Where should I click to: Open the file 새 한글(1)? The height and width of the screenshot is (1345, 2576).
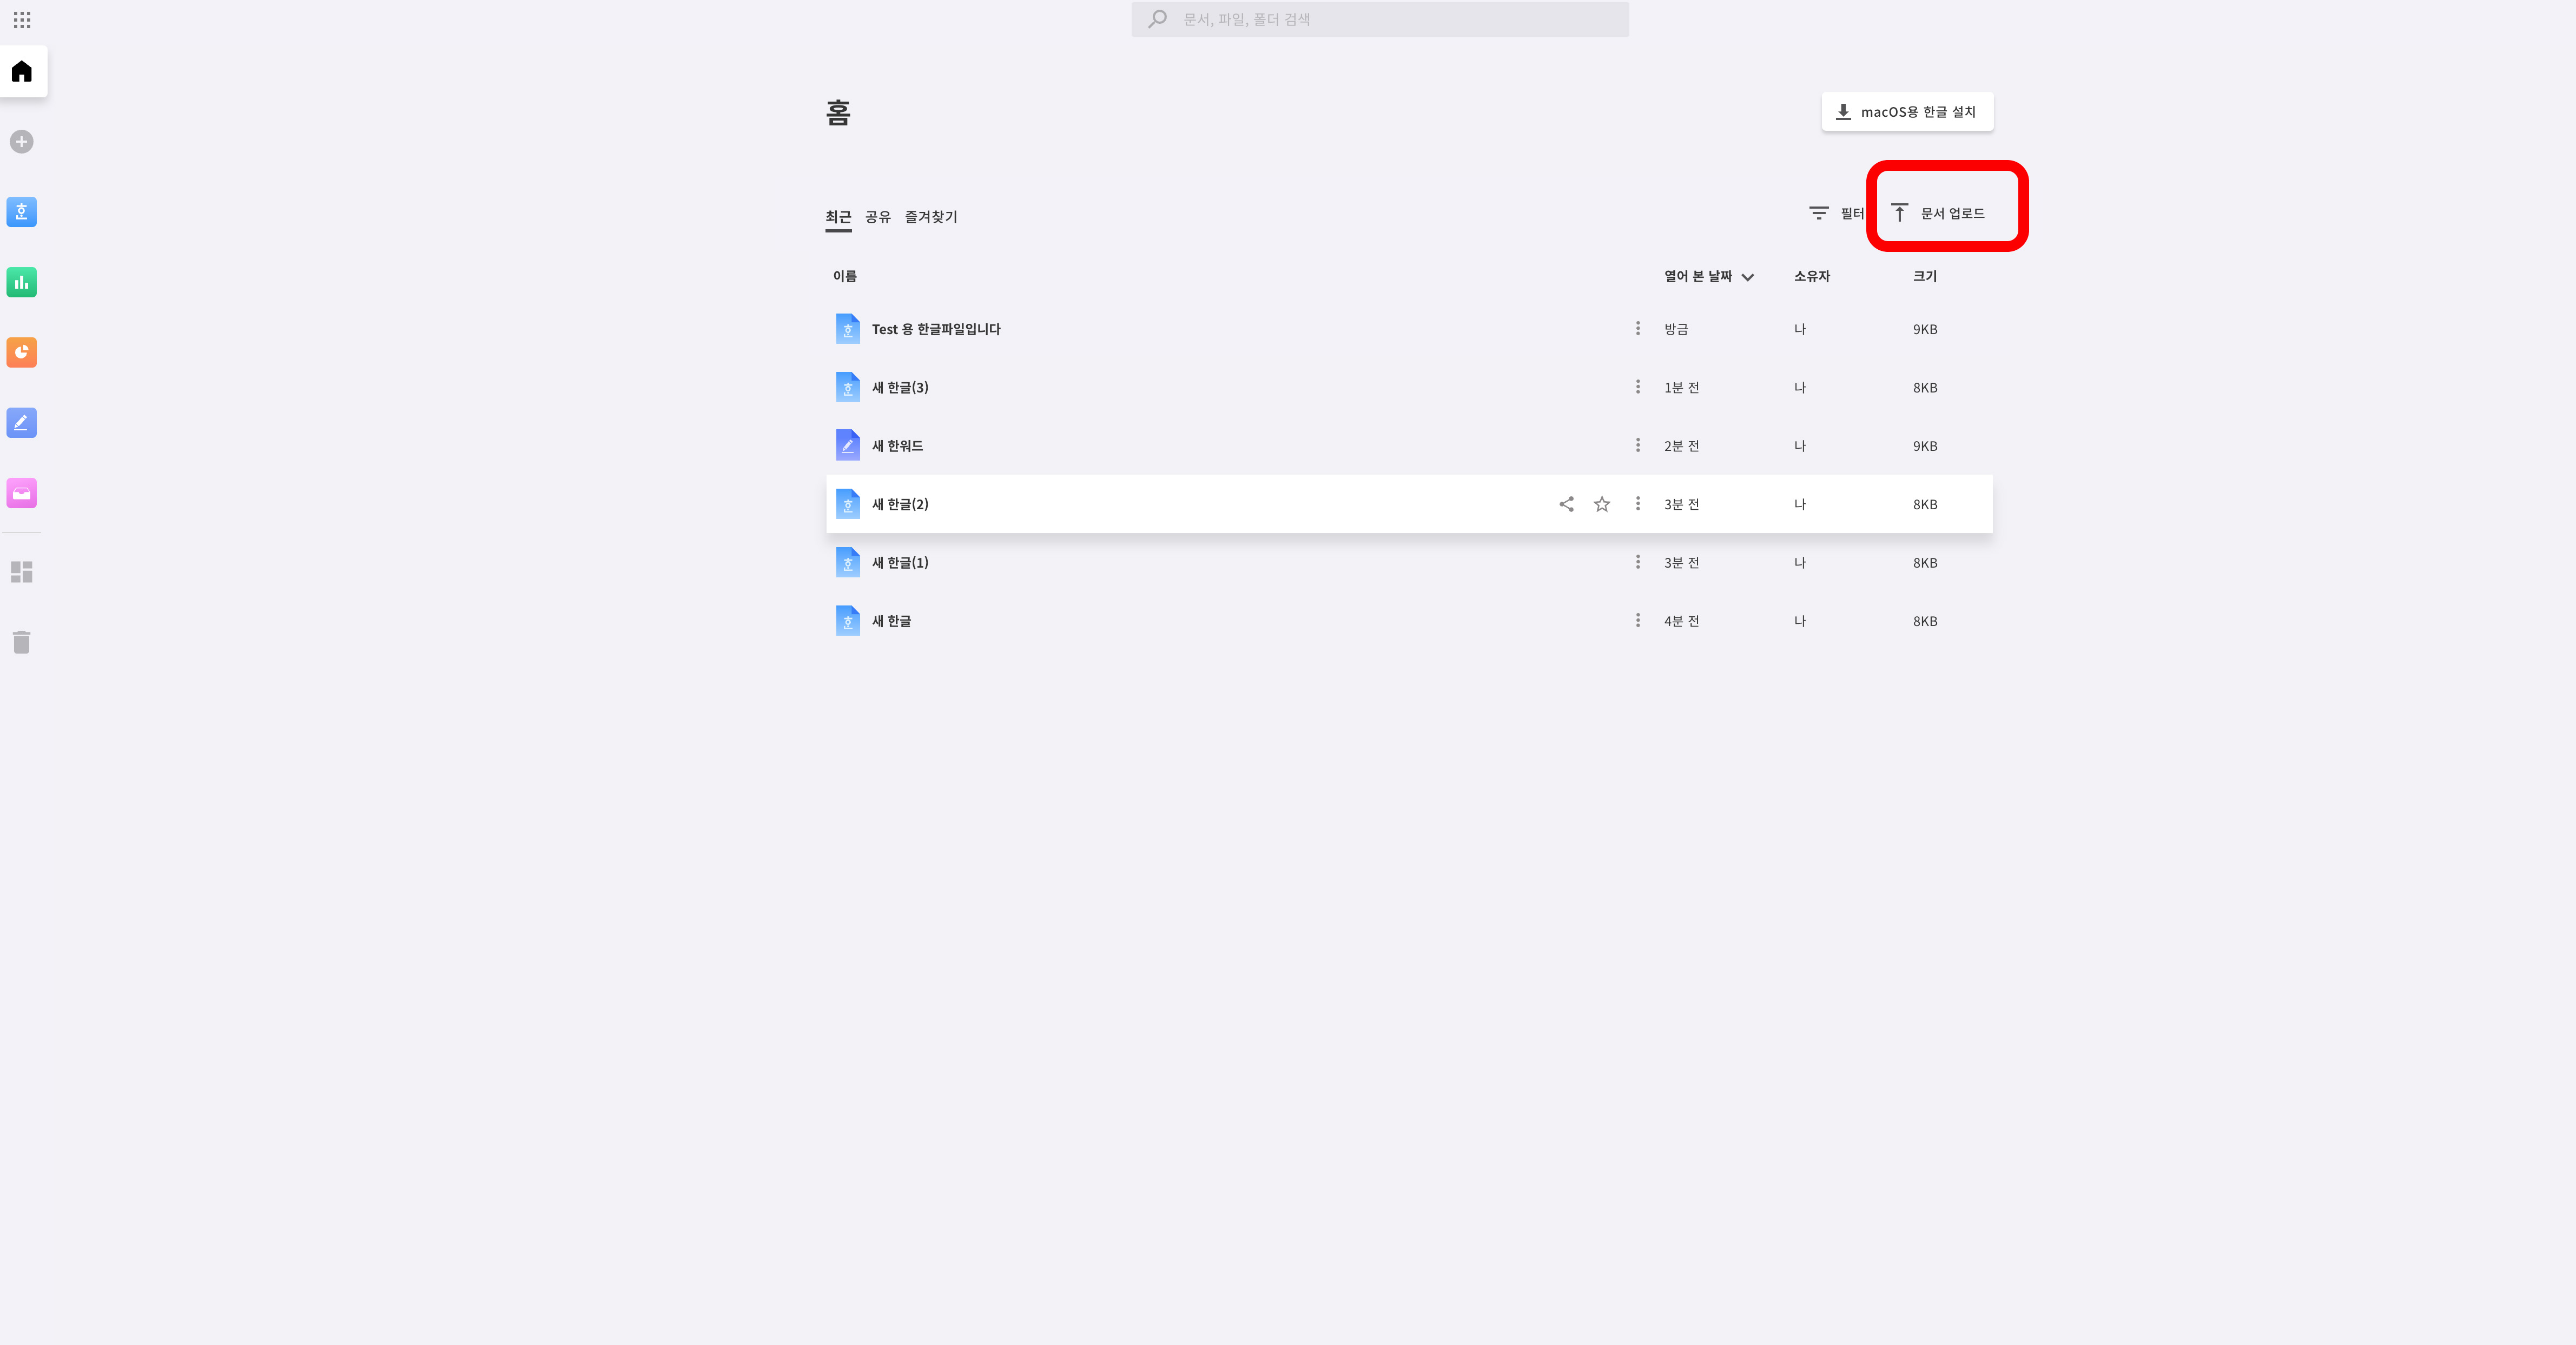click(x=900, y=563)
